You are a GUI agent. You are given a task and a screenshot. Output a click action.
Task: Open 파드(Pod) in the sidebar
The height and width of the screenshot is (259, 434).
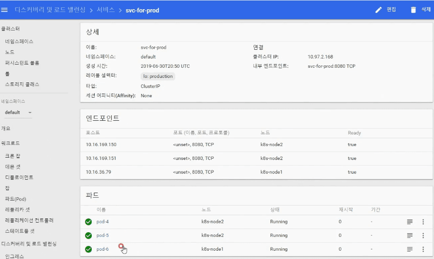point(15,199)
